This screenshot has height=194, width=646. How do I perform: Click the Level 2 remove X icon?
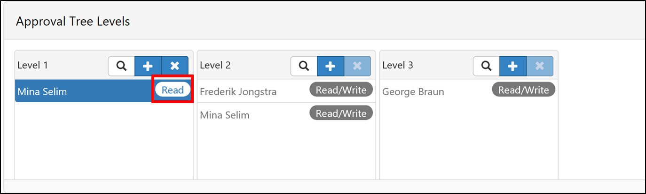point(357,66)
